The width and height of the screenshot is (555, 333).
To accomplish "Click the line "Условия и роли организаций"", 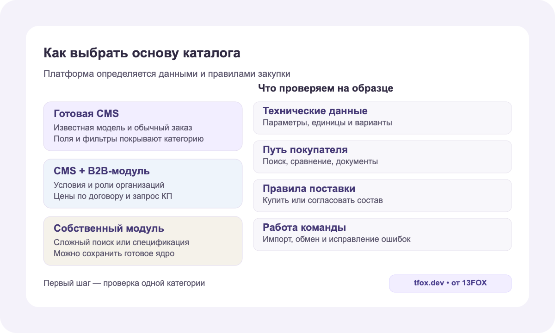I will coord(109,185).
